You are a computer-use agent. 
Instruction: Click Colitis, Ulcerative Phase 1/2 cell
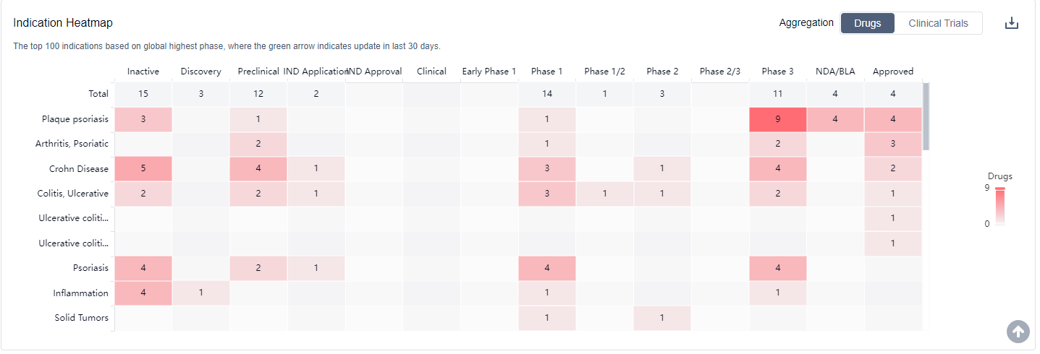604,194
